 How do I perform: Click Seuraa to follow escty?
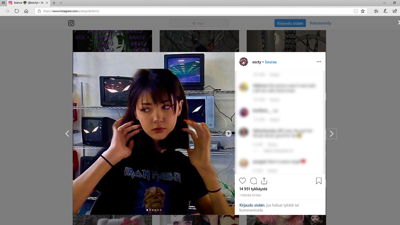click(270, 62)
